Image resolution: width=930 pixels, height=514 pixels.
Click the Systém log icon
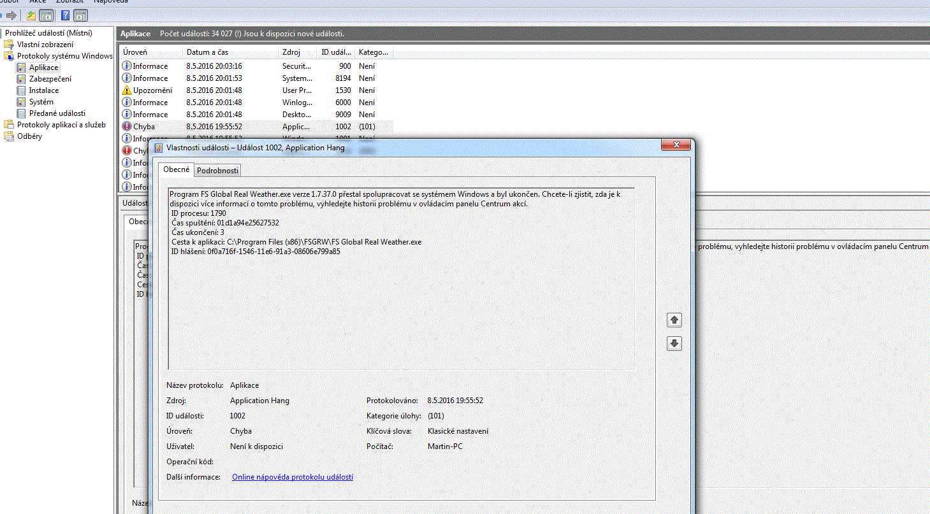coord(22,102)
